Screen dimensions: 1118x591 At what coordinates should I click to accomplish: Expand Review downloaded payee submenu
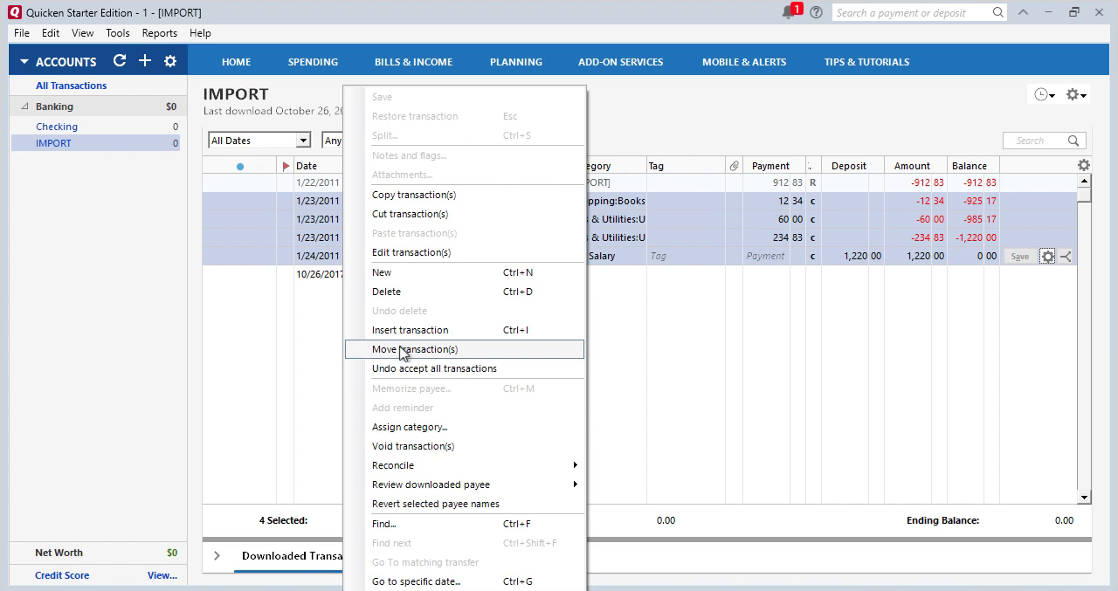click(x=465, y=484)
